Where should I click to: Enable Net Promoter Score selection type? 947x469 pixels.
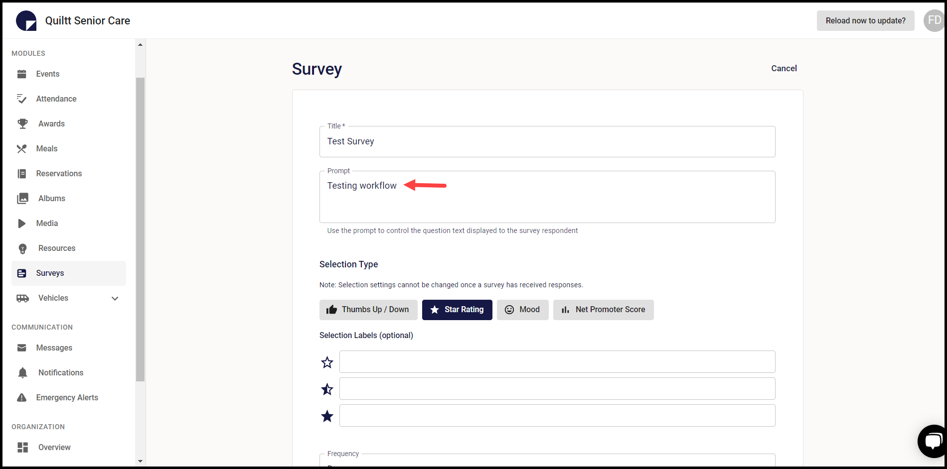tap(603, 310)
